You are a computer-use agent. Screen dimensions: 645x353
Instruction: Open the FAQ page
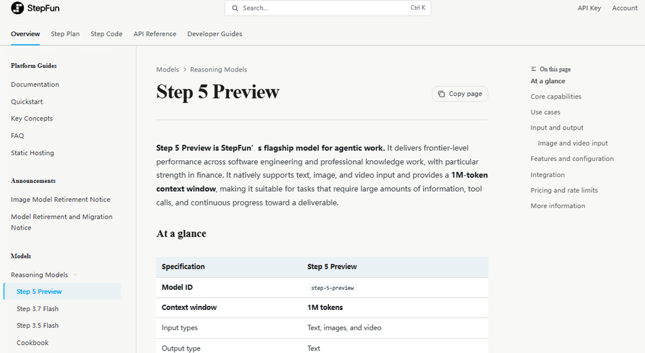pyautogui.click(x=17, y=136)
